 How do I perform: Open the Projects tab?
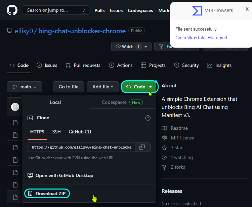[153, 65]
